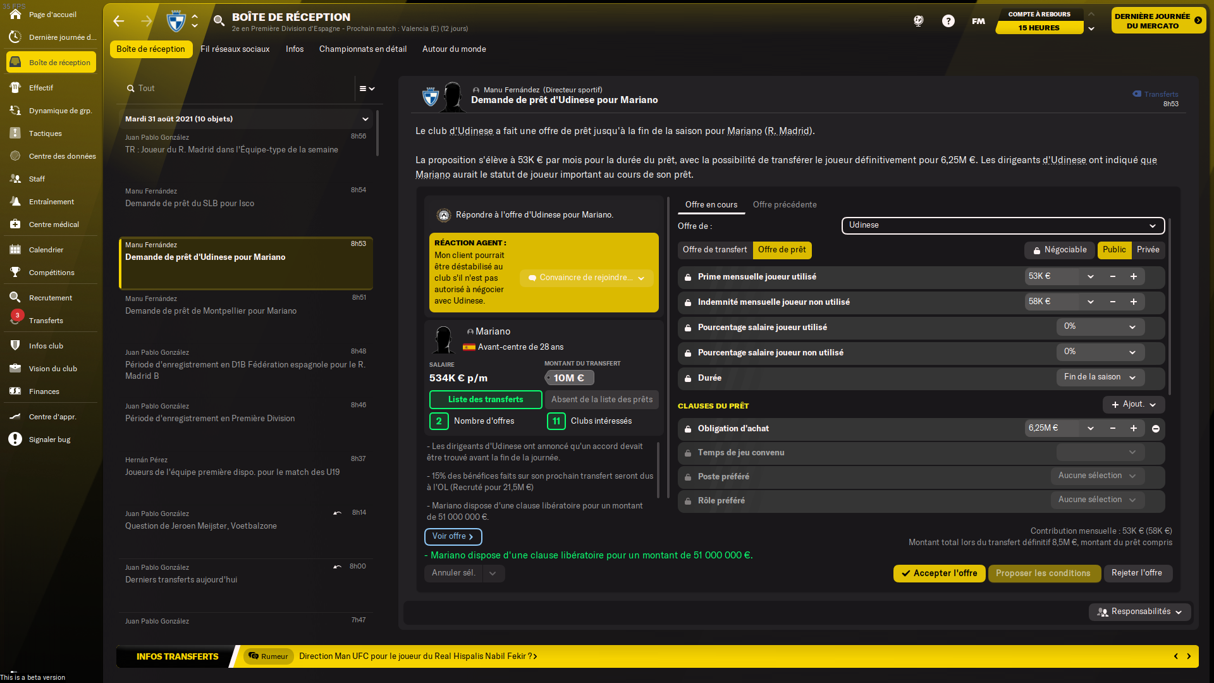Click Accepter l'offre button
Viewport: 1214px width, 683px height.
[x=939, y=573]
